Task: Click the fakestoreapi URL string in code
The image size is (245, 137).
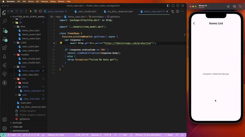Action: click(x=127, y=43)
